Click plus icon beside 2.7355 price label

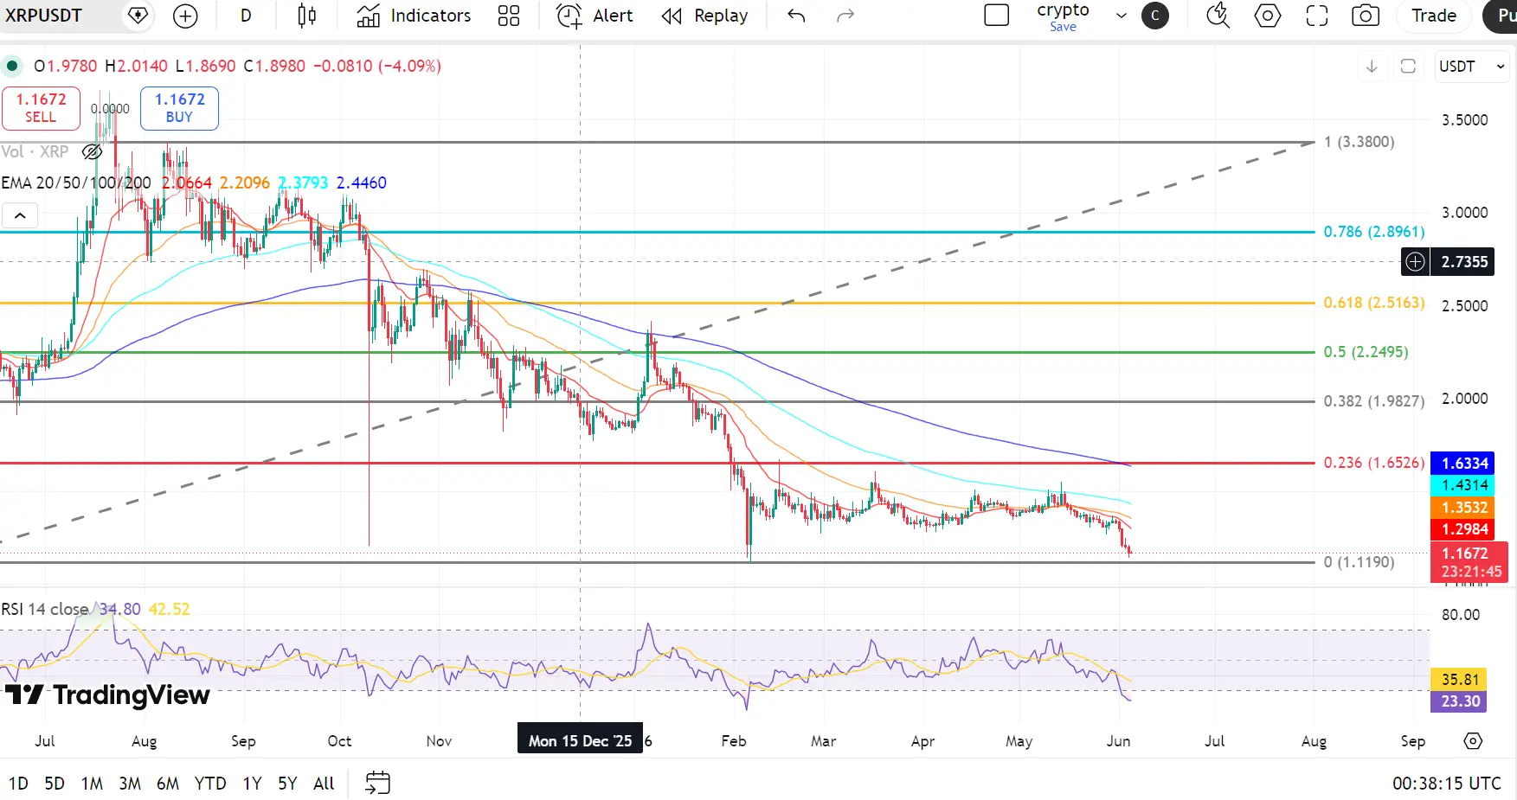point(1416,261)
